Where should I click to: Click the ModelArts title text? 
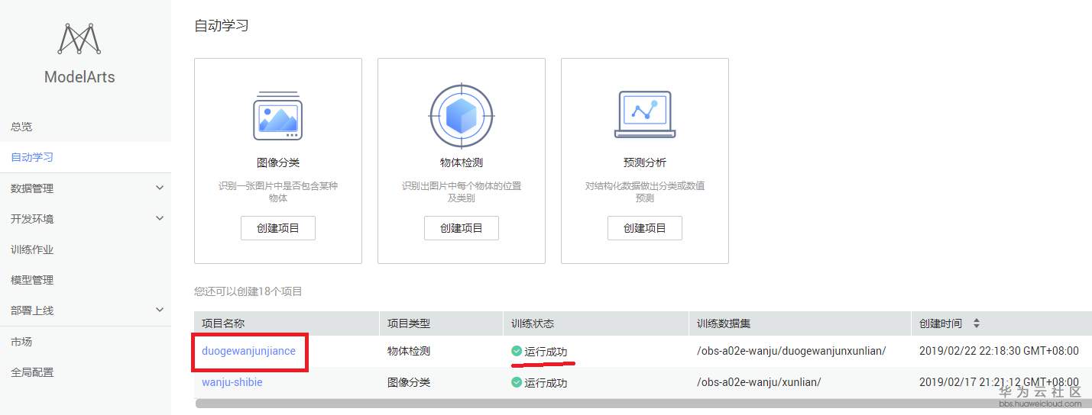pos(79,77)
